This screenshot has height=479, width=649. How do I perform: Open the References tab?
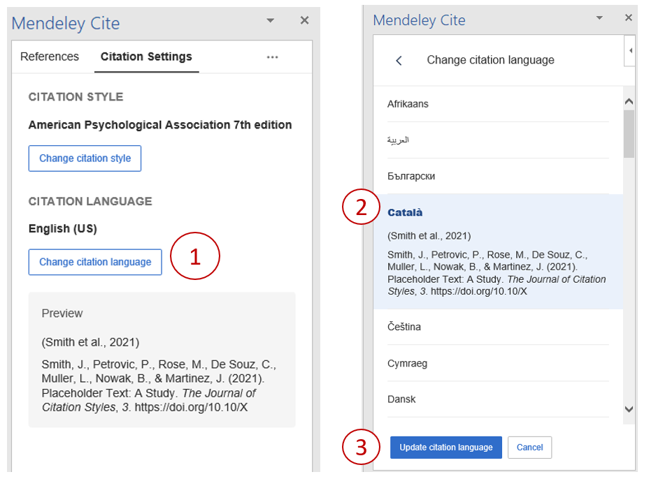[49, 57]
